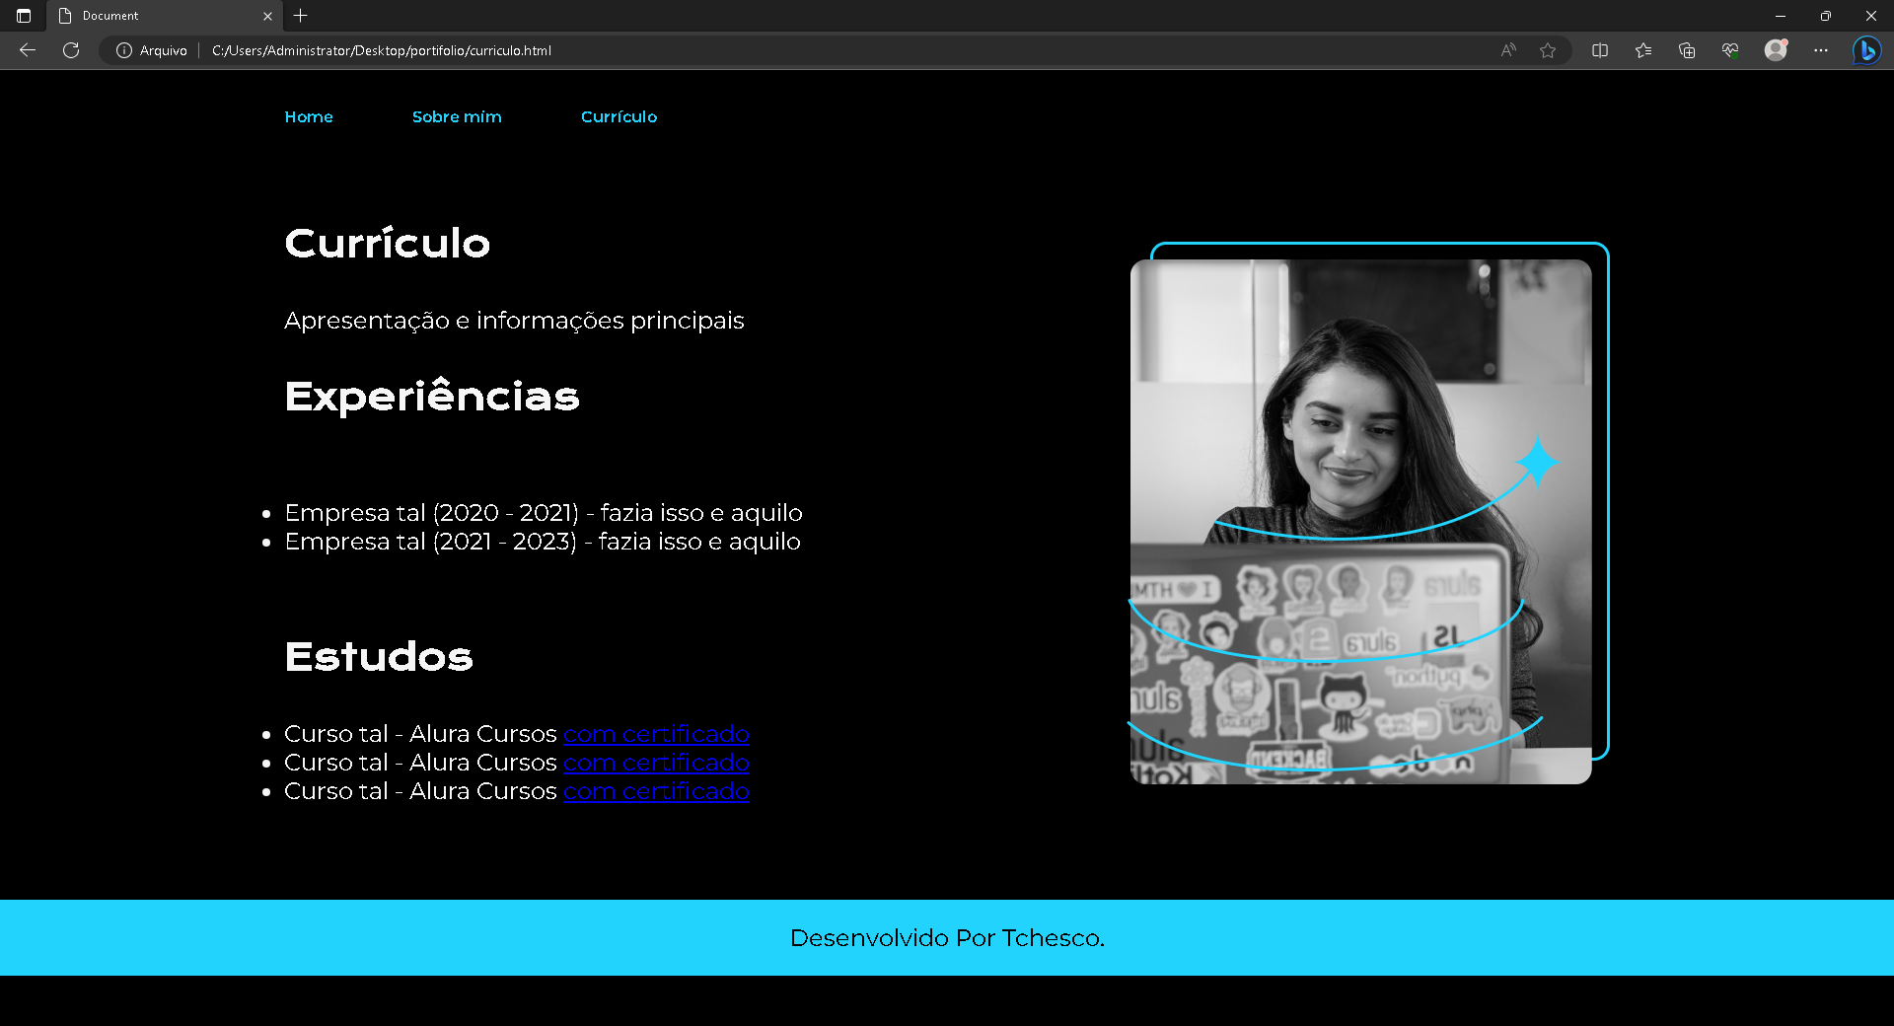Screen dimensions: 1894x1026
Task: Open the Favorites list icon
Action: pyautogui.click(x=1643, y=50)
